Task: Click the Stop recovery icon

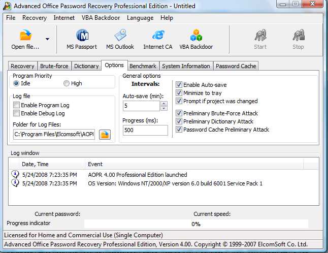Action: click(x=299, y=35)
